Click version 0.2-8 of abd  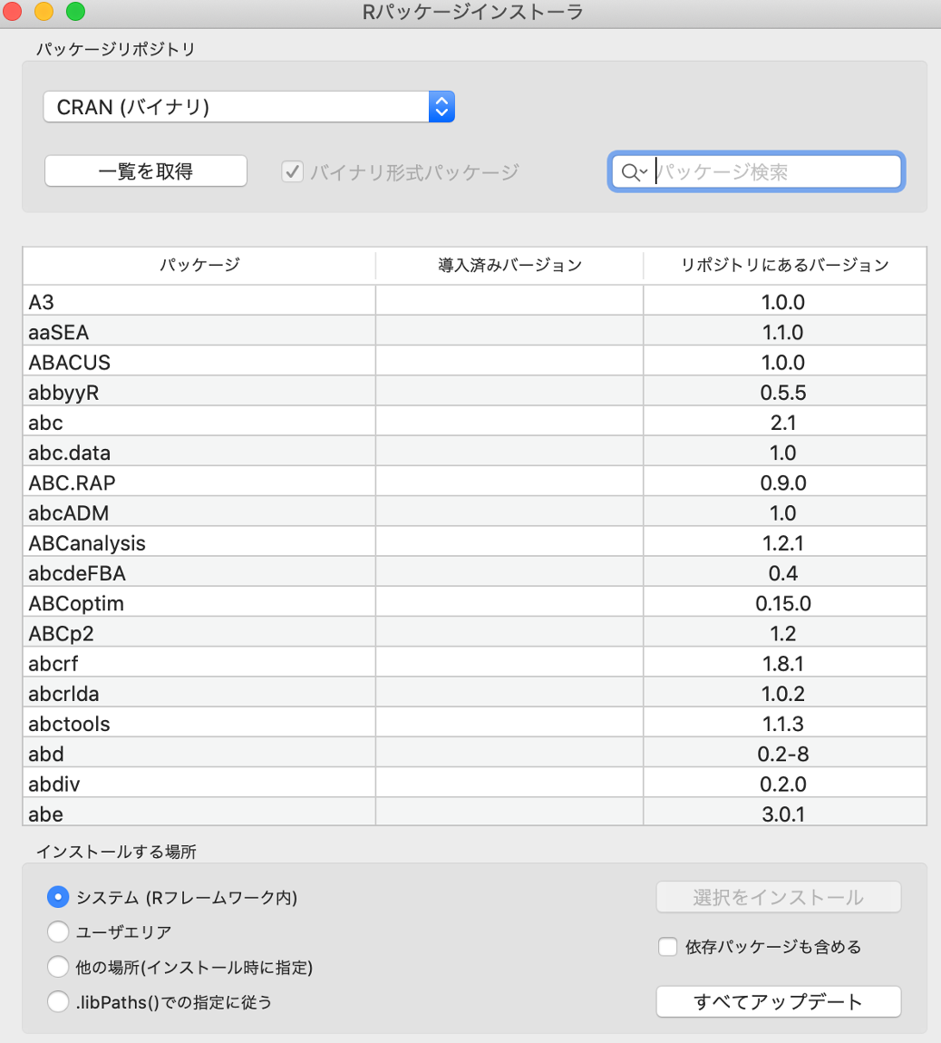(783, 755)
